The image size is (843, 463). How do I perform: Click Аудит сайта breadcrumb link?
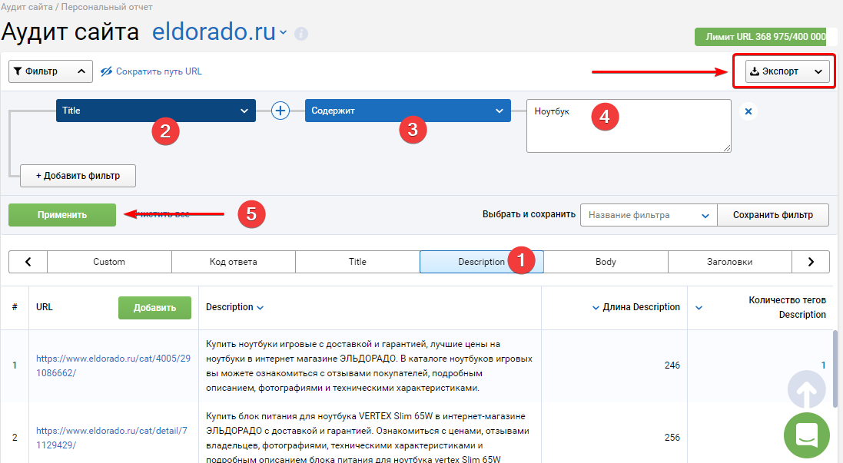click(x=27, y=7)
